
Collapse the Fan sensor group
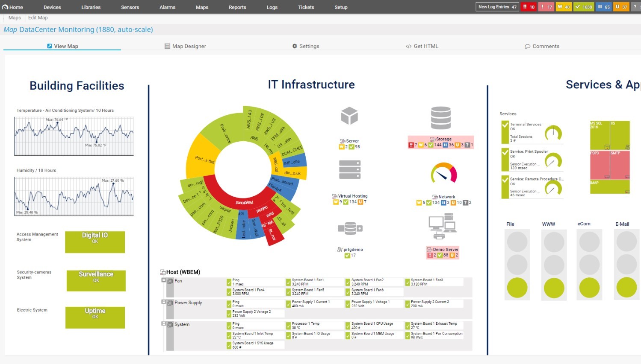click(163, 280)
